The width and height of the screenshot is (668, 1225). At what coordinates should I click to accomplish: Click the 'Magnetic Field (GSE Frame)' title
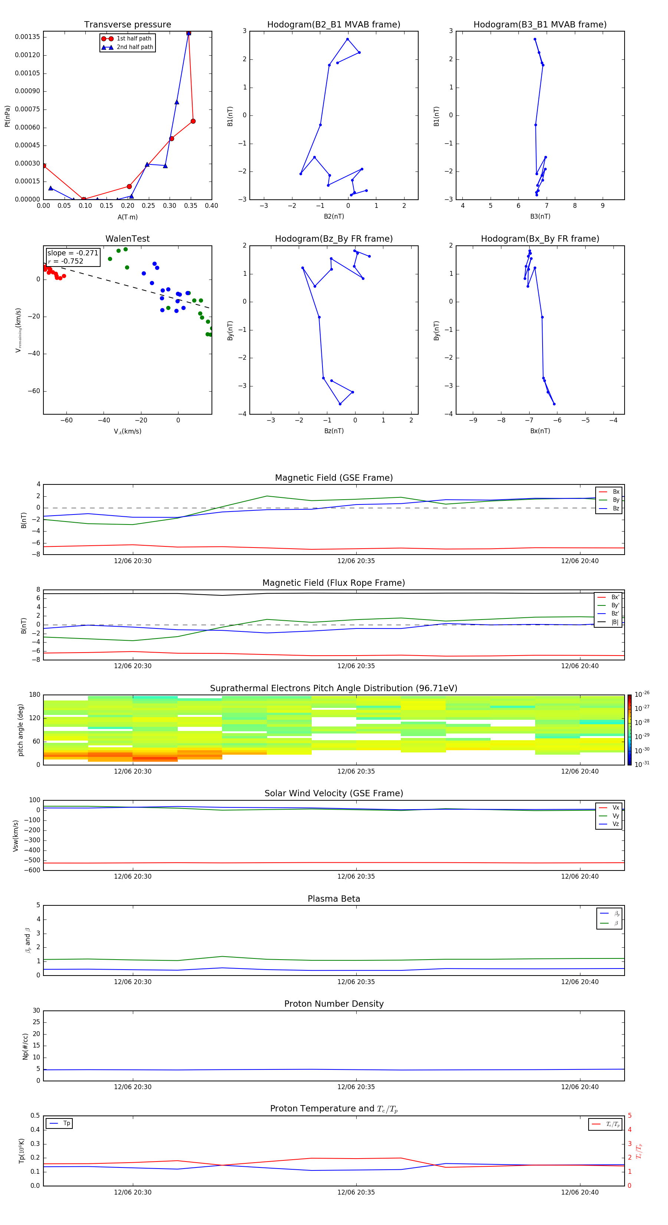coord(334,478)
